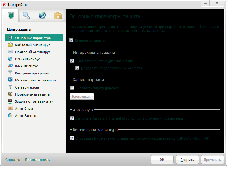Click the Восстановить link
The height and width of the screenshot is (170, 227).
[37, 160]
